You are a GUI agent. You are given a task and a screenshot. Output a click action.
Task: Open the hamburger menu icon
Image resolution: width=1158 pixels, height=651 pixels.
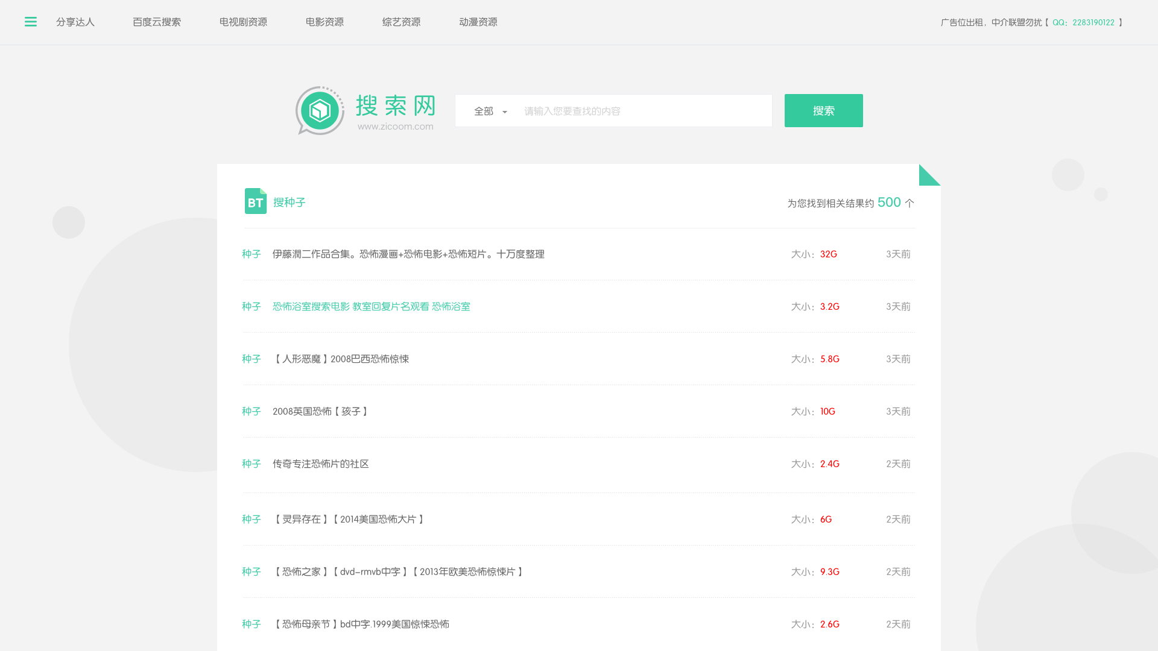31,22
